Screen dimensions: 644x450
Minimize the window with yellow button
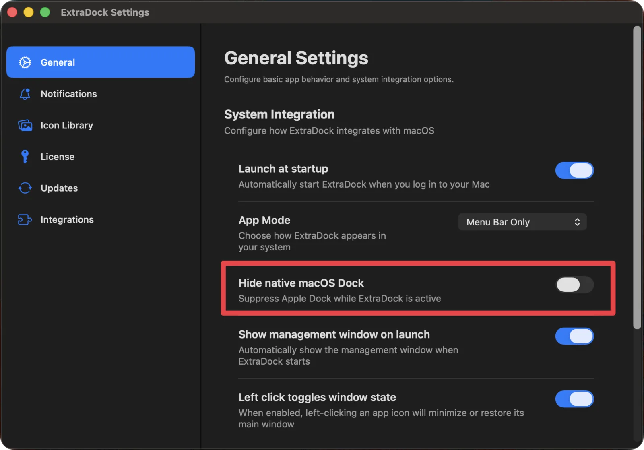pyautogui.click(x=29, y=12)
